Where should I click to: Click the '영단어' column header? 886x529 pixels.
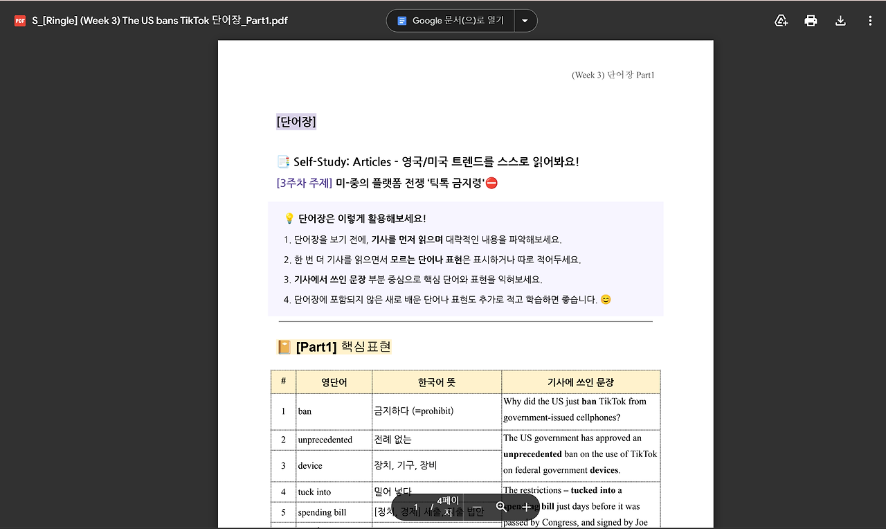pyautogui.click(x=334, y=382)
